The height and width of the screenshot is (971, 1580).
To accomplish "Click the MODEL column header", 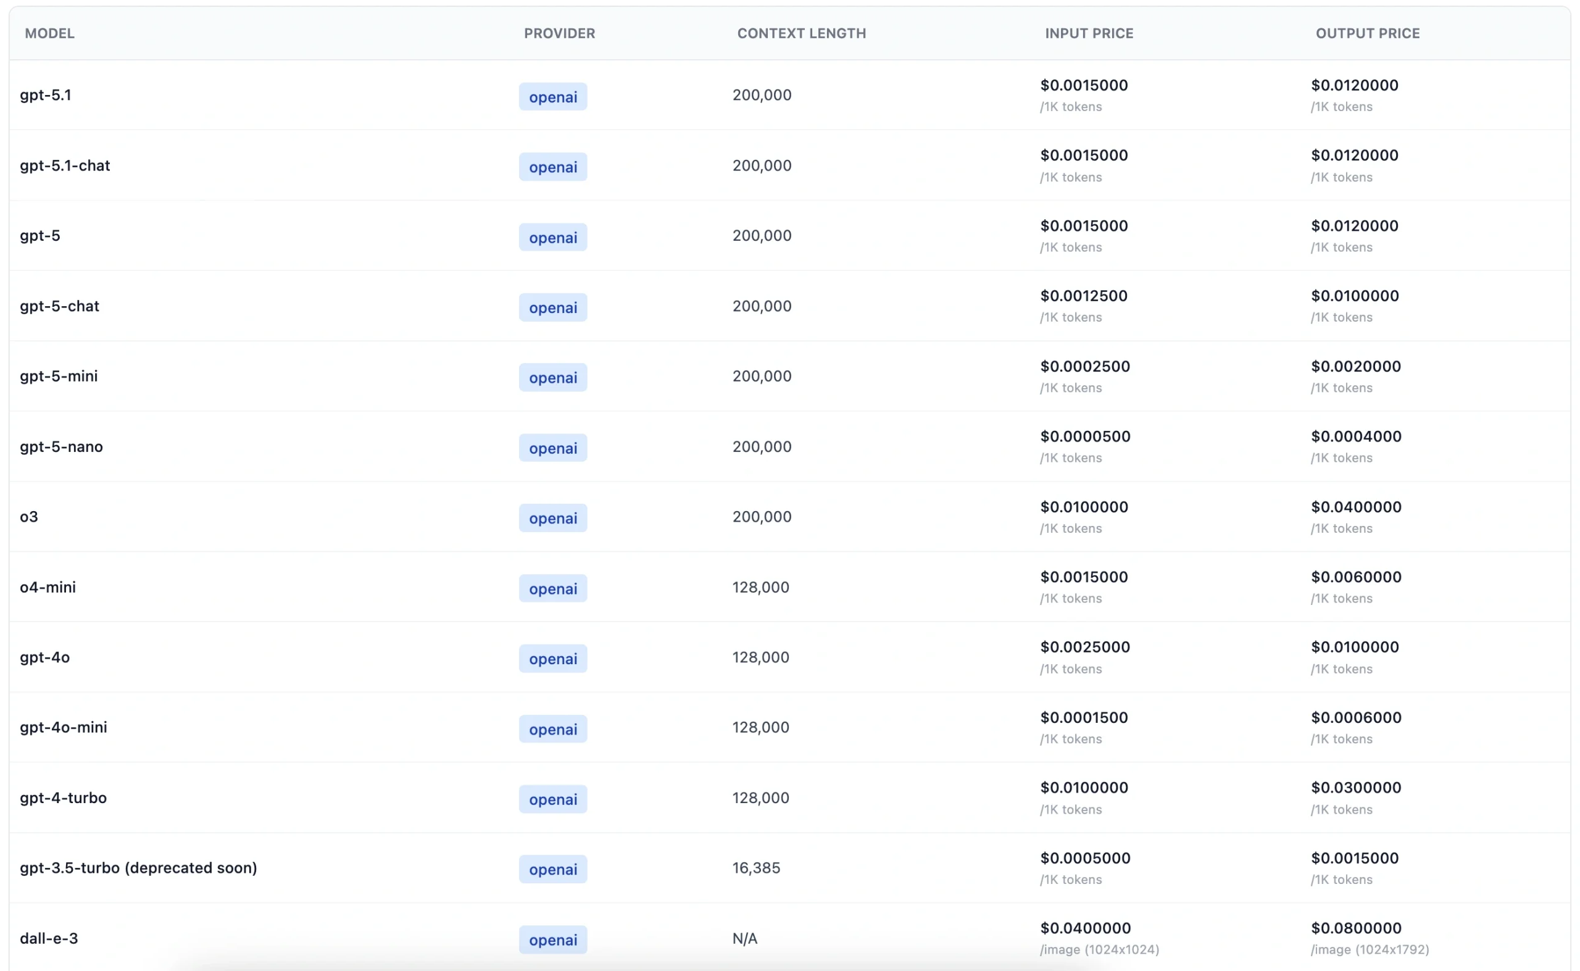I will [49, 33].
